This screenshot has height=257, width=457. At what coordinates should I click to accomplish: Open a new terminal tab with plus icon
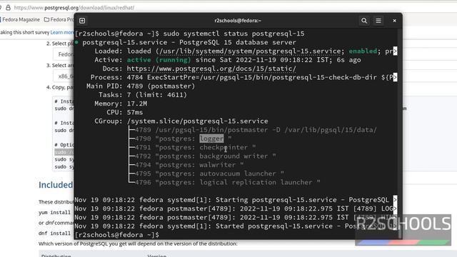click(82, 21)
